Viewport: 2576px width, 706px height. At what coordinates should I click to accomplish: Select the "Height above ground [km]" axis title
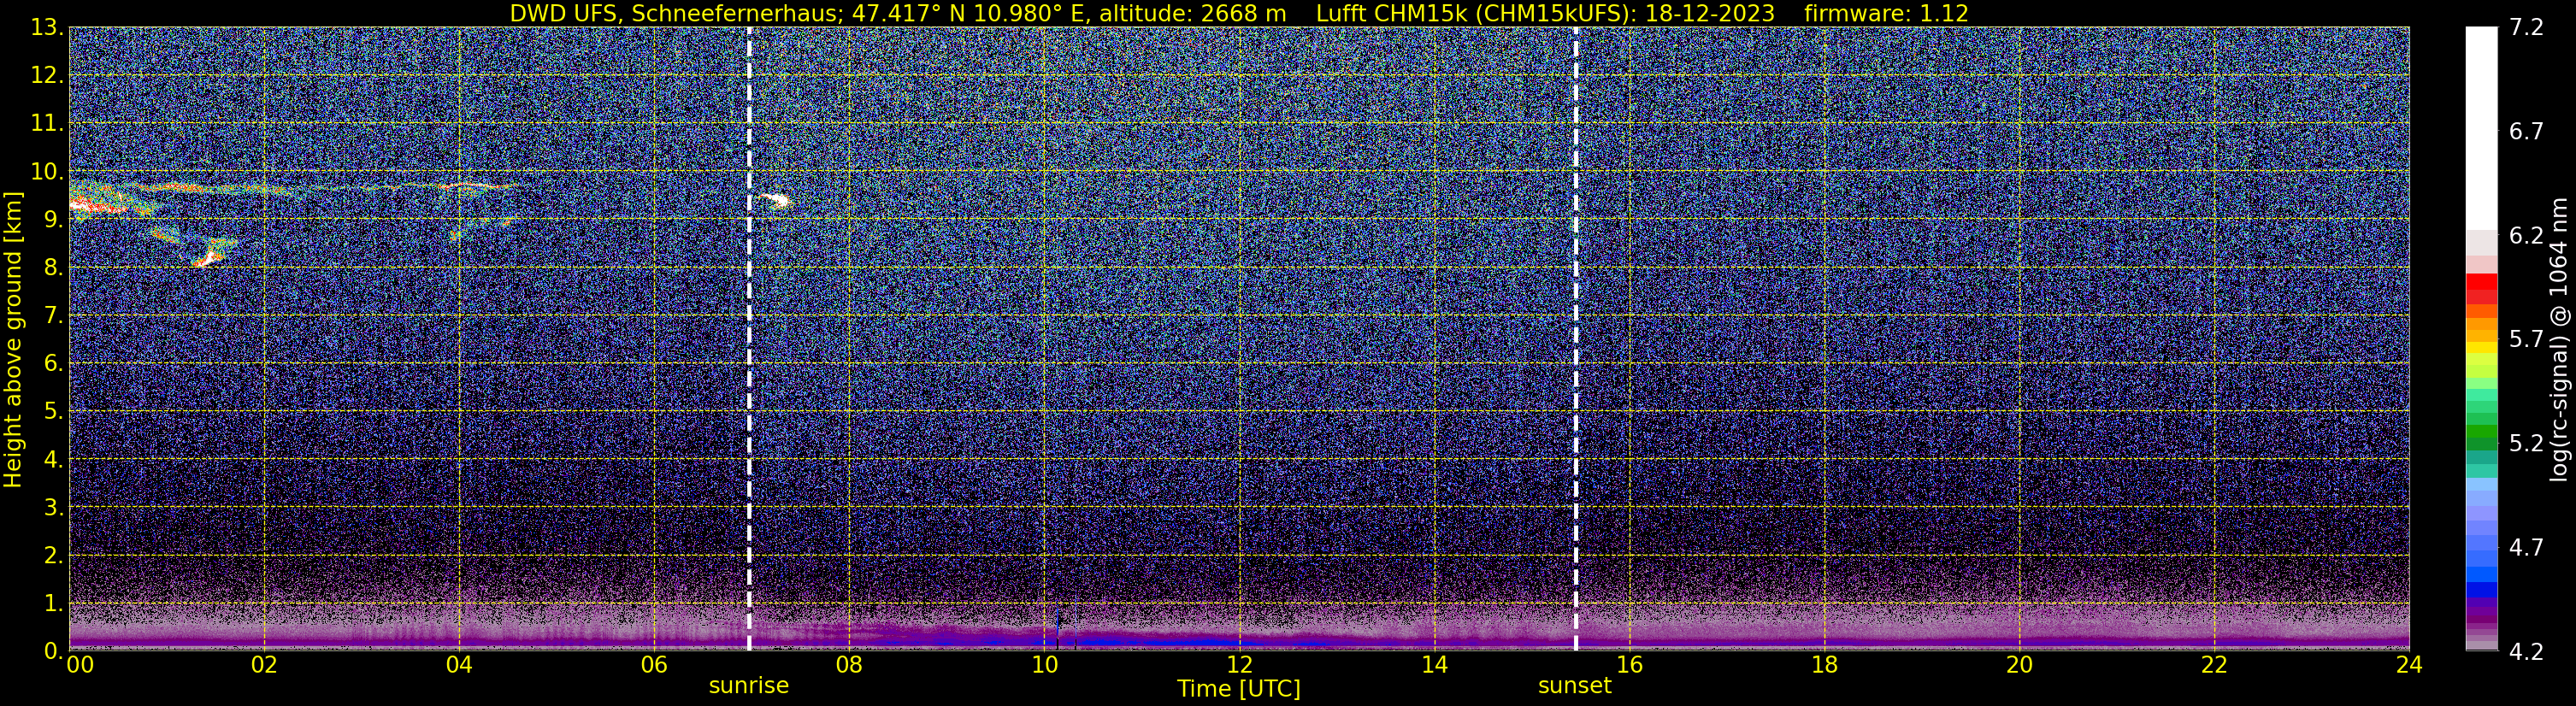[x=13, y=339]
